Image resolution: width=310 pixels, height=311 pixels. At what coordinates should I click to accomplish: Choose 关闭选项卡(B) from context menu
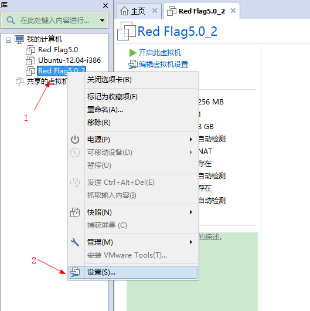coord(133,80)
